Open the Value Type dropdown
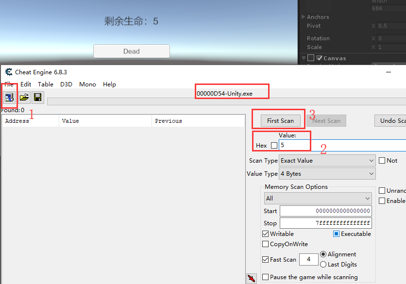This screenshot has height=284, width=406. click(327, 173)
